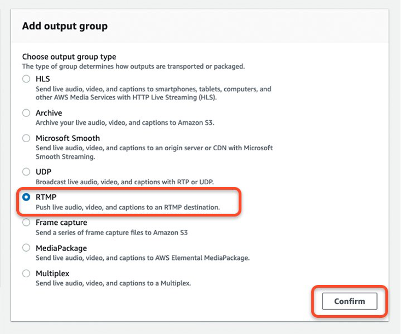Select the MediaPackage radio option
This screenshot has height=334, width=401.
pyautogui.click(x=26, y=248)
